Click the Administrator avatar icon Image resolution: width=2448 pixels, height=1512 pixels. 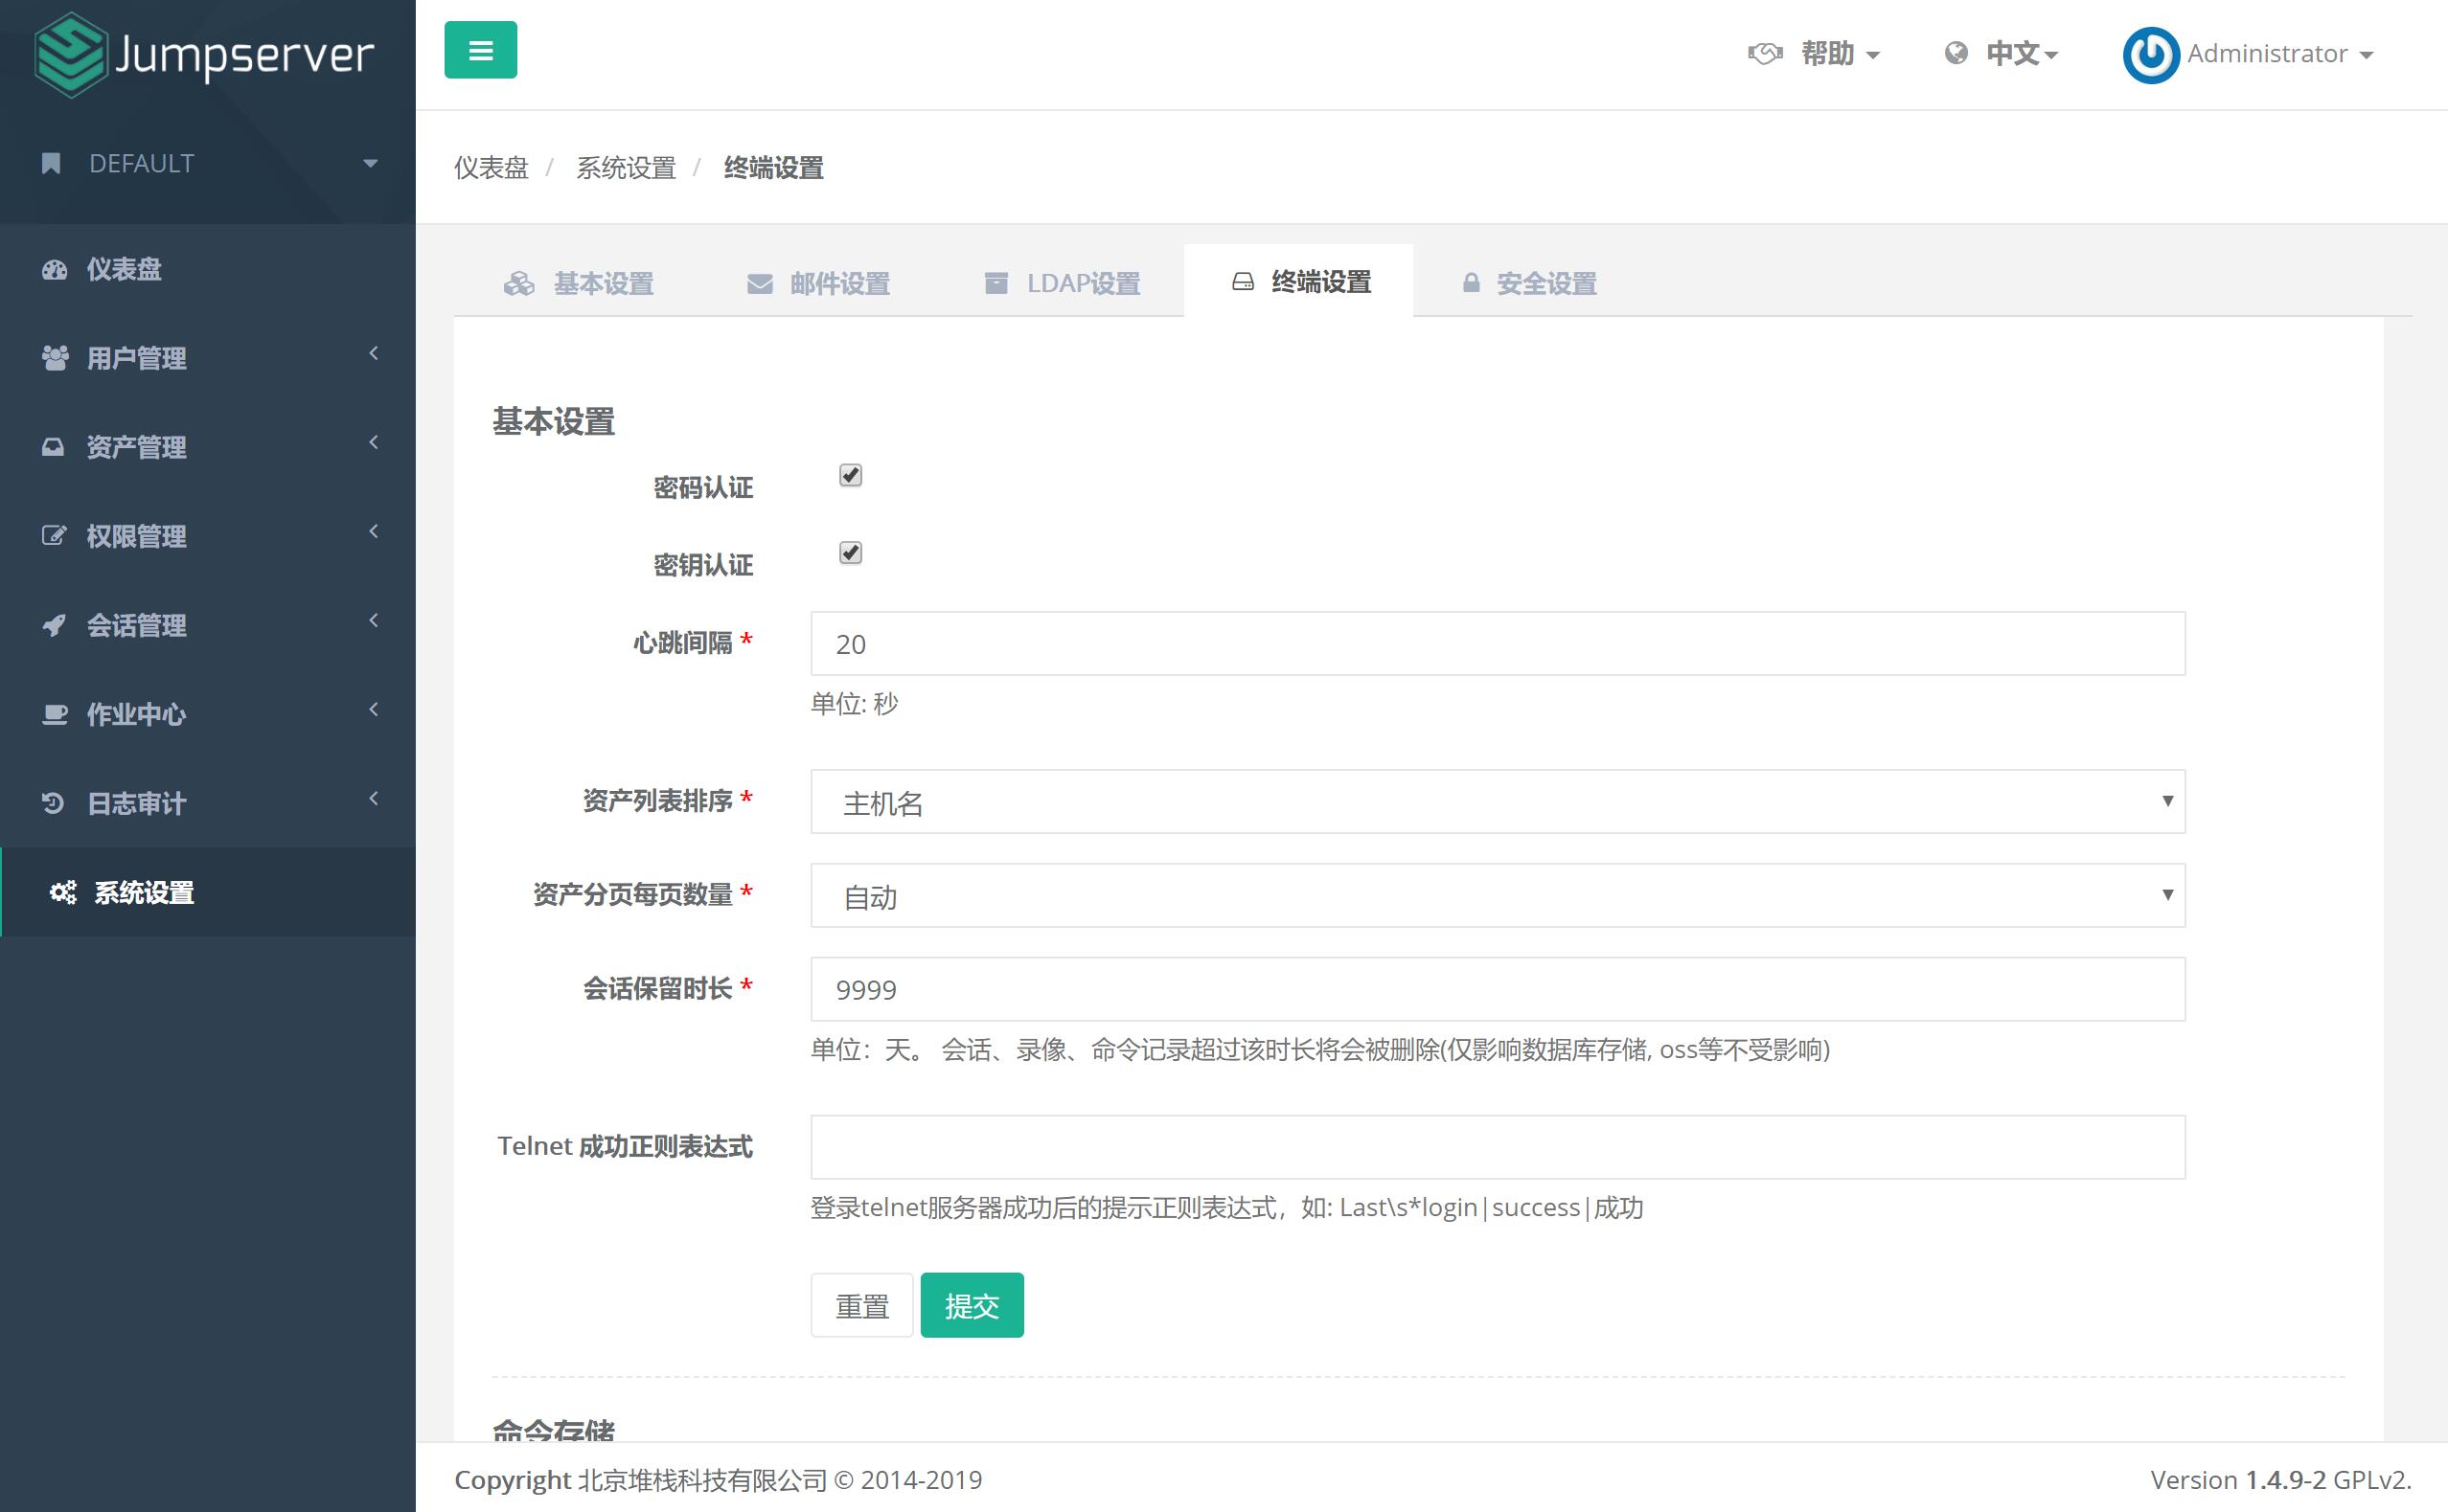2150,55
